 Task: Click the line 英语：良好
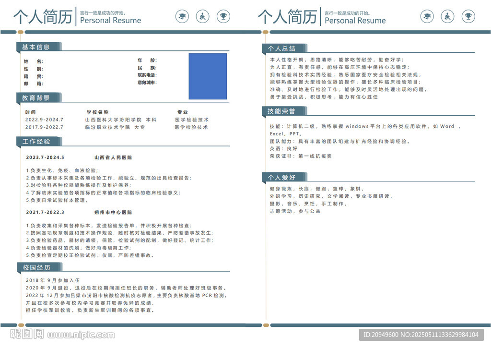283,149
